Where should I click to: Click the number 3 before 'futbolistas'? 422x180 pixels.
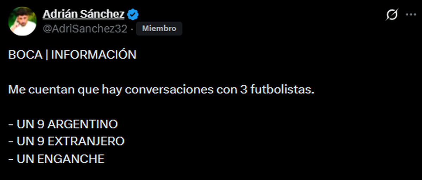point(243,89)
